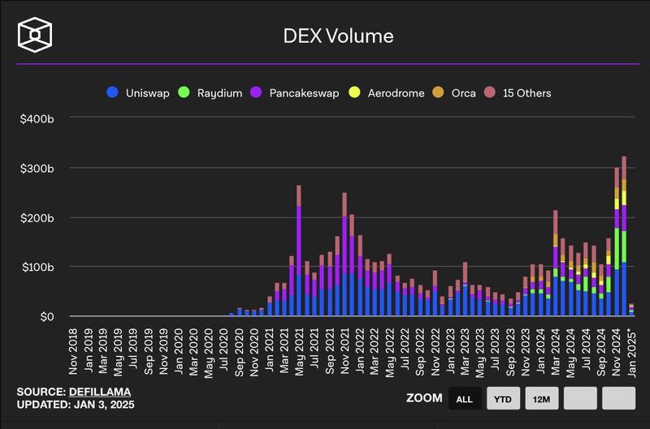Click the Nov 2024 x-axis label
Viewport: 650px width, 429px height.
[x=616, y=352]
